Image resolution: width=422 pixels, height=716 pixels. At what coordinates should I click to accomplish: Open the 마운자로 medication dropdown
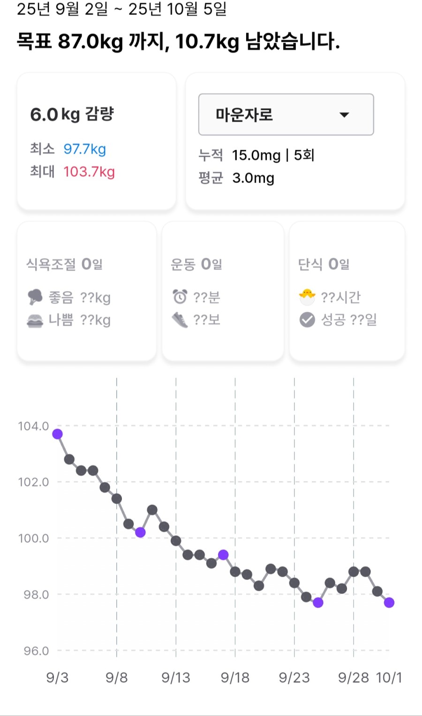[286, 114]
